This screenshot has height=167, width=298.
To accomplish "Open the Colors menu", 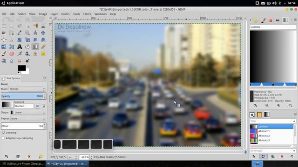I will click(65, 14).
